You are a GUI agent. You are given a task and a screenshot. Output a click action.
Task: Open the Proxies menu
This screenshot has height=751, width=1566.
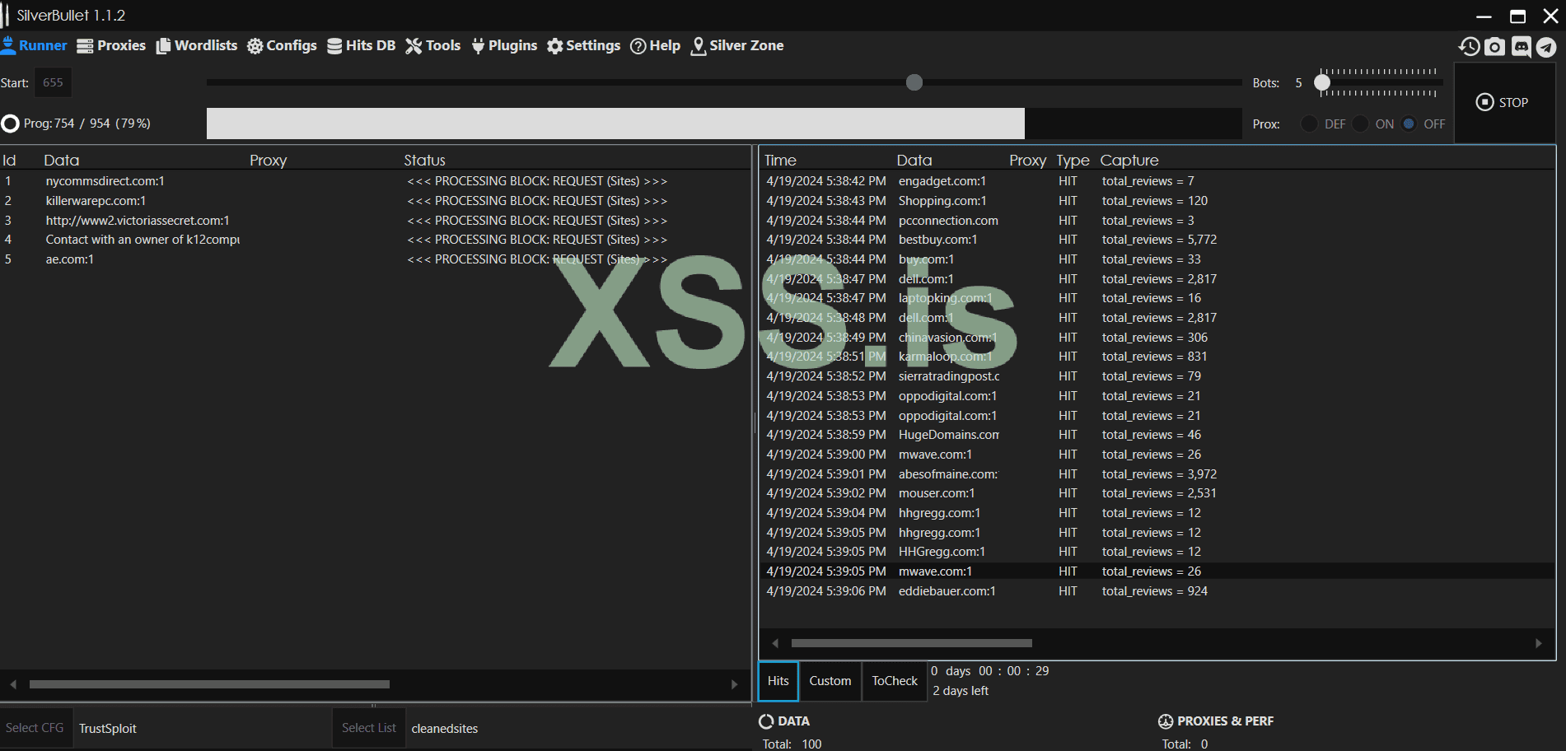click(111, 45)
